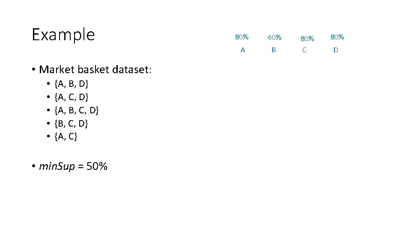Click the 60% value above B
Screen dimensions: 411x231
pyautogui.click(x=274, y=38)
